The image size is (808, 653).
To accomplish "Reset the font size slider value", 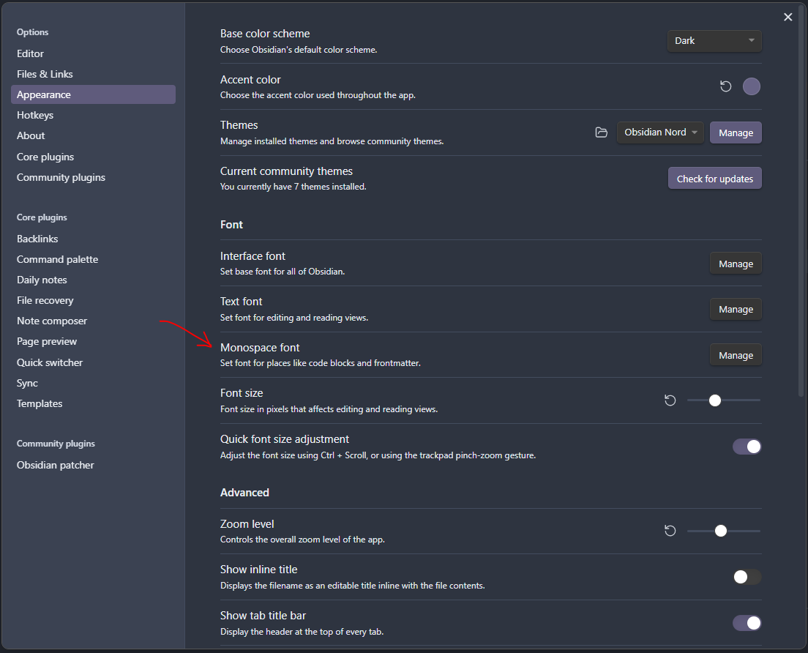I will click(670, 400).
